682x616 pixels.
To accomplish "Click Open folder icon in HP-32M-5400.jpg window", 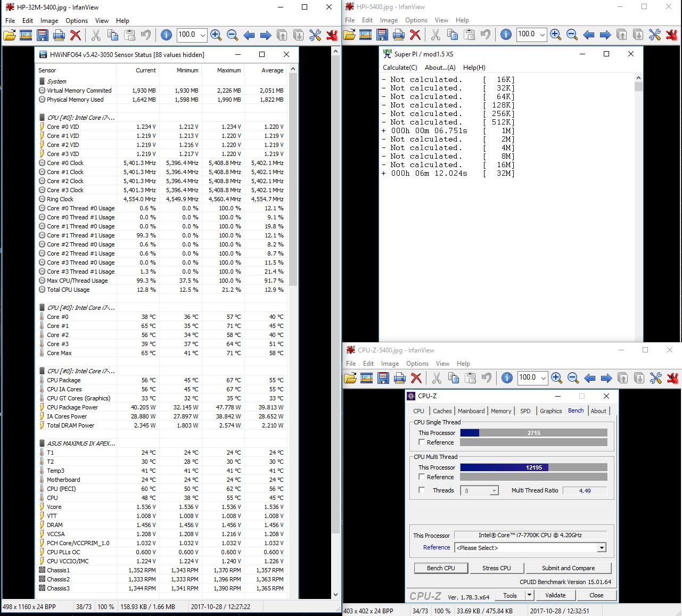I will click(x=10, y=35).
